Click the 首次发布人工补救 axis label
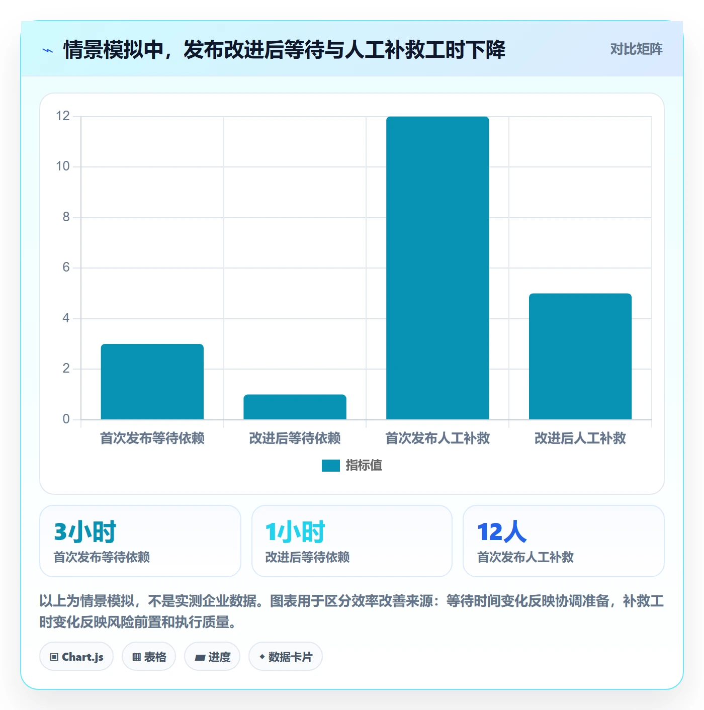Image resolution: width=704 pixels, height=710 pixels. [x=437, y=438]
